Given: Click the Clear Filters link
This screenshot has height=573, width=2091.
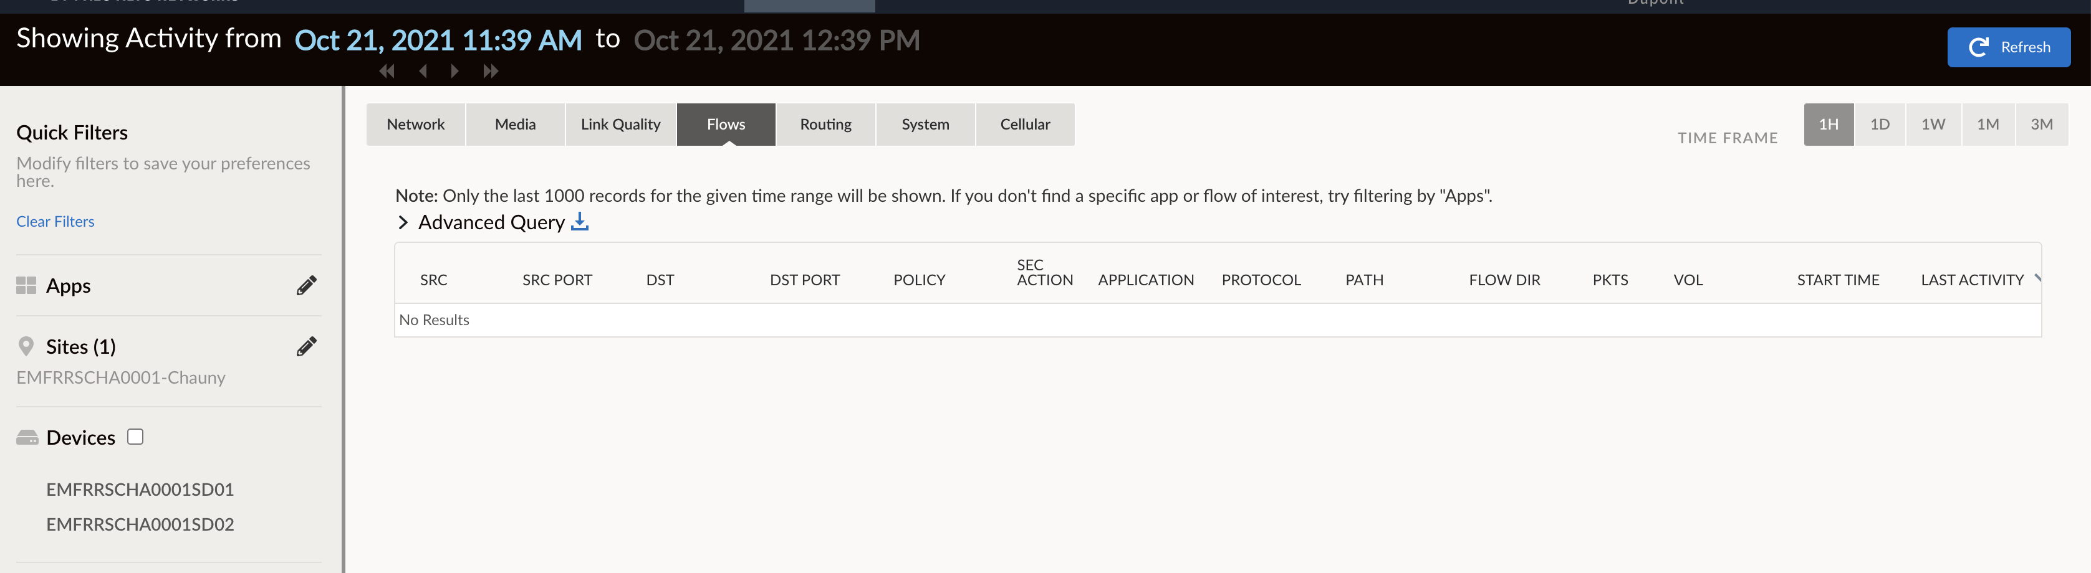Looking at the screenshot, I should pyautogui.click(x=55, y=221).
